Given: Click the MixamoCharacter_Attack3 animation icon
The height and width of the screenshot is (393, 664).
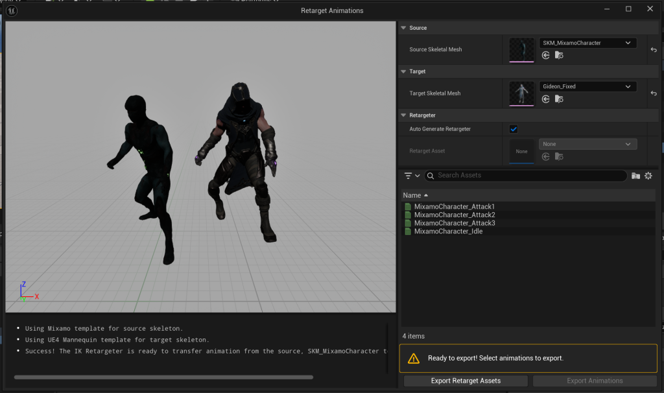Looking at the screenshot, I should pos(408,223).
